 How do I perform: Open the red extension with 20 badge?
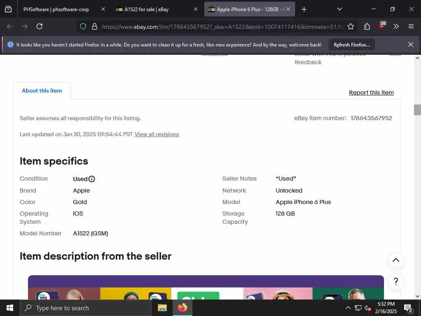(382, 26)
